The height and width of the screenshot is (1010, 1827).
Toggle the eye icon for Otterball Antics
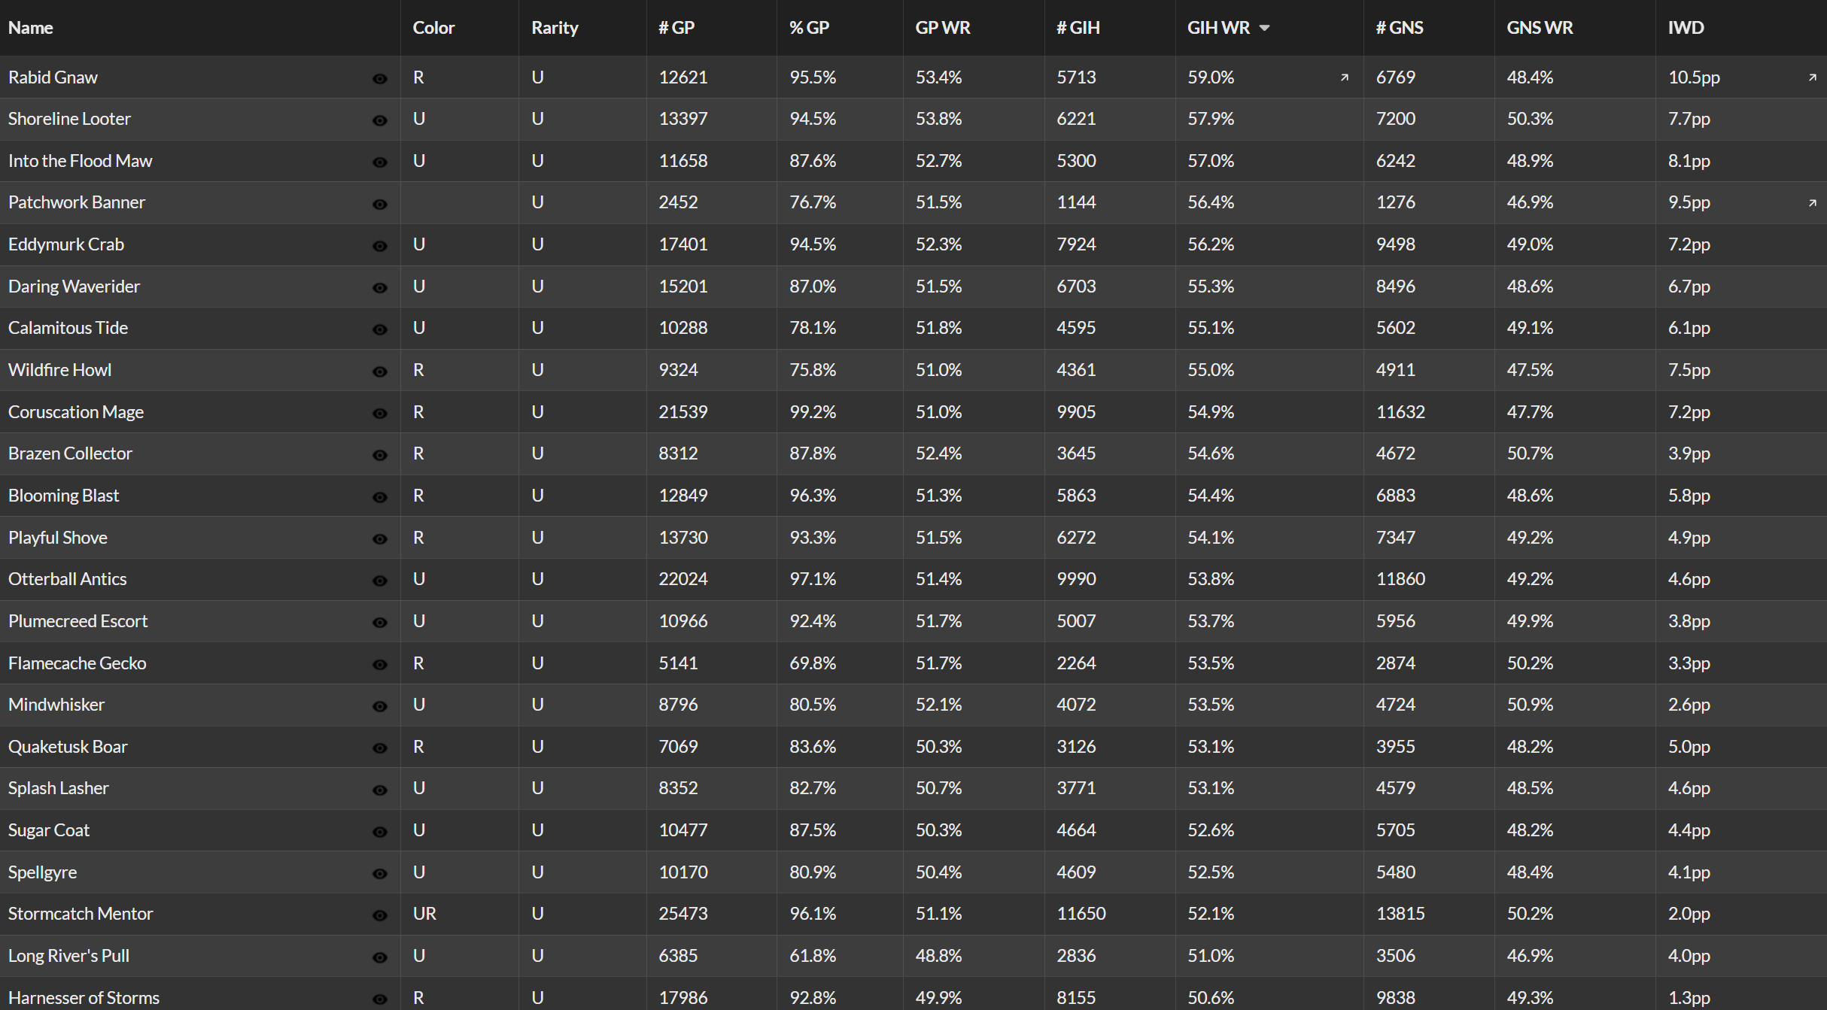point(380,581)
